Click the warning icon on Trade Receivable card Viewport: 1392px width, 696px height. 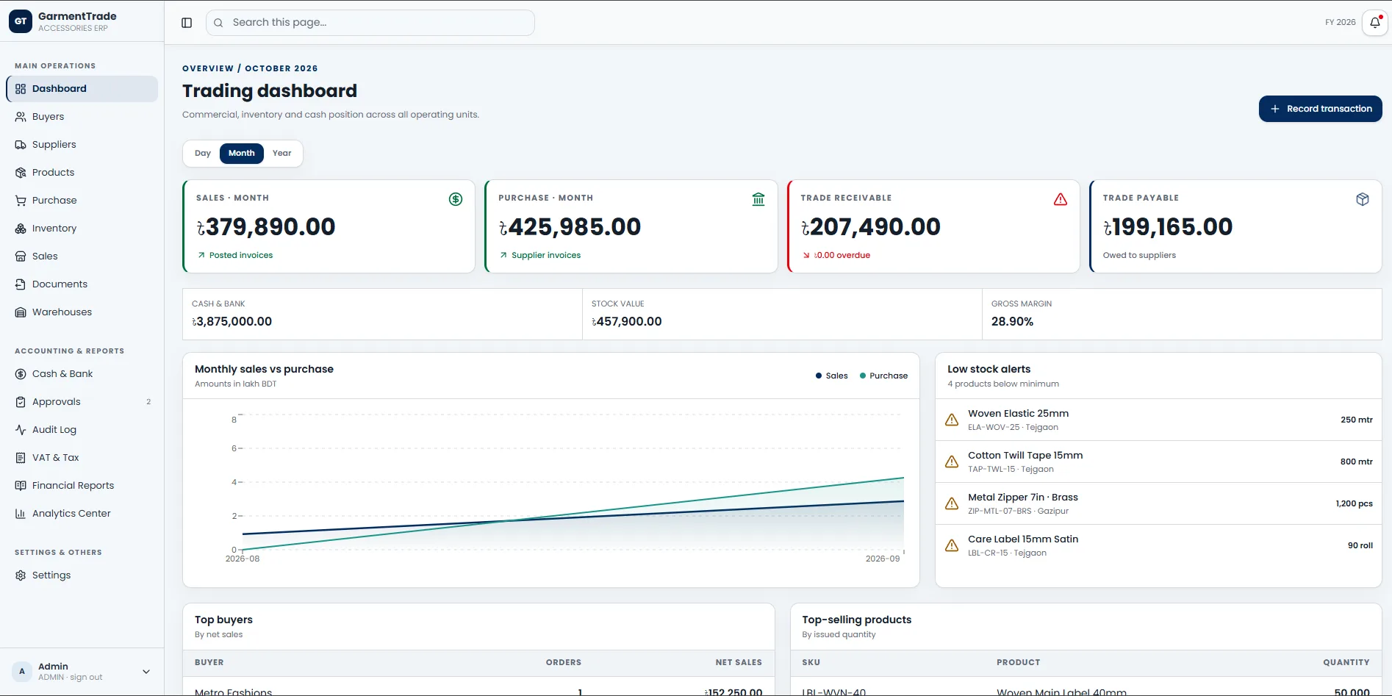pos(1061,199)
